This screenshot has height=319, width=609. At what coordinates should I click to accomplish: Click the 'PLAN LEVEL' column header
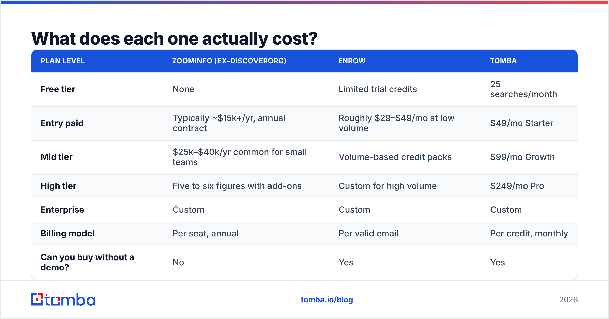coord(63,61)
